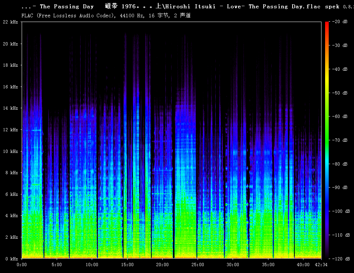
Task: Click the 30:00 time axis label
Action: click(x=233, y=265)
